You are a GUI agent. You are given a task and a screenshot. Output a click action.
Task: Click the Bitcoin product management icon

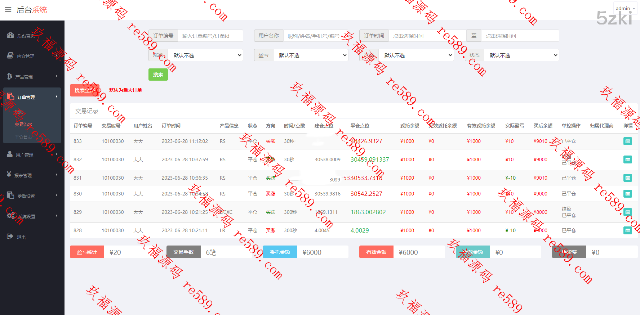click(x=9, y=76)
